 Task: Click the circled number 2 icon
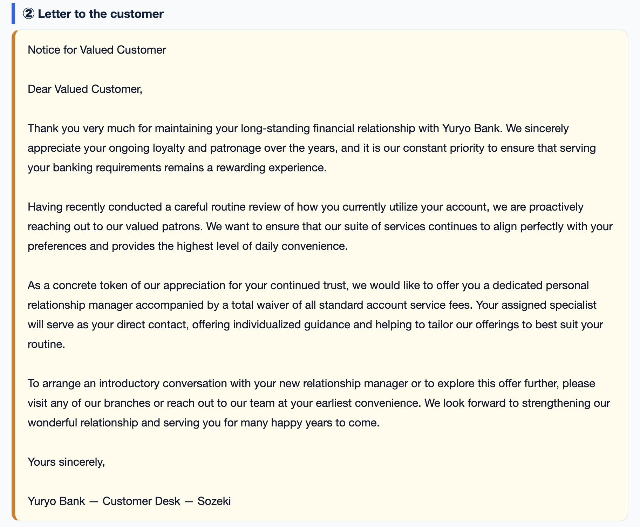tap(28, 14)
